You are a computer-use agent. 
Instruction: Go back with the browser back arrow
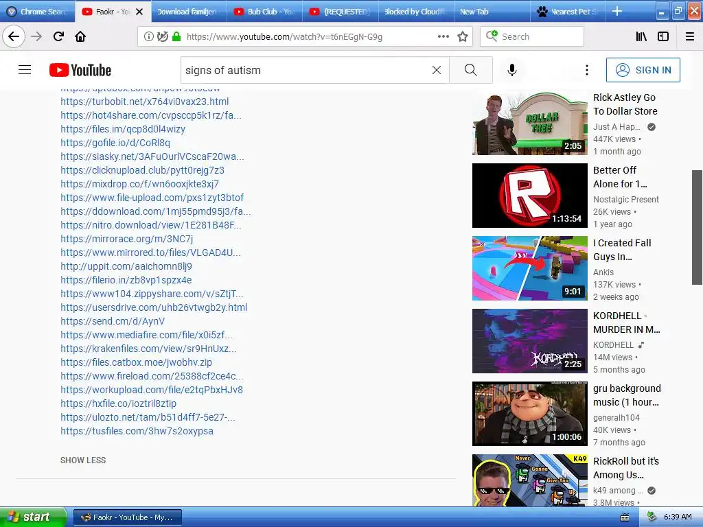coord(14,36)
